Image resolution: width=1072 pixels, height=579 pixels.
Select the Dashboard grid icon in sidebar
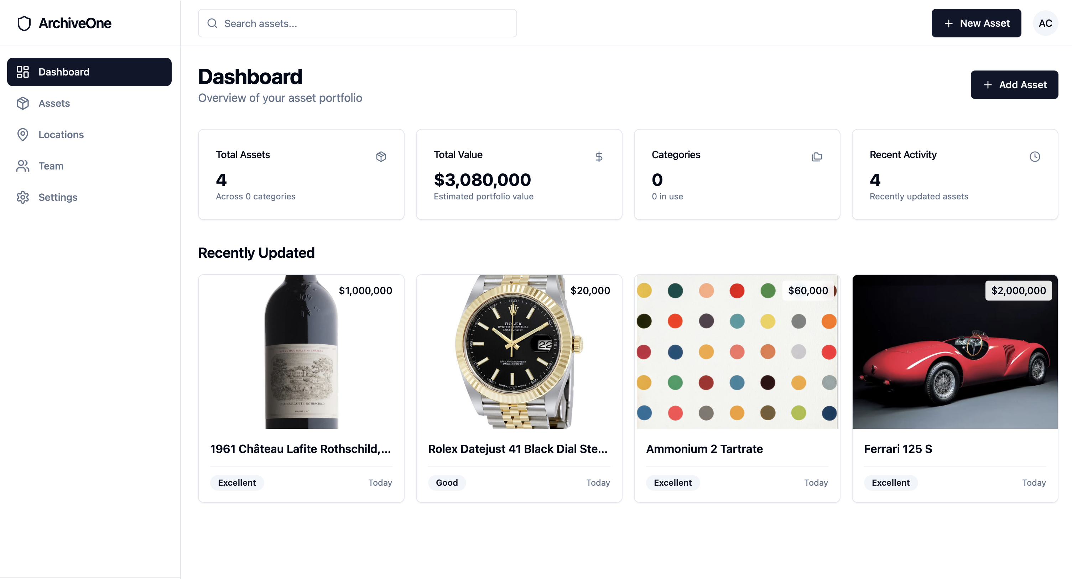pyautogui.click(x=23, y=72)
